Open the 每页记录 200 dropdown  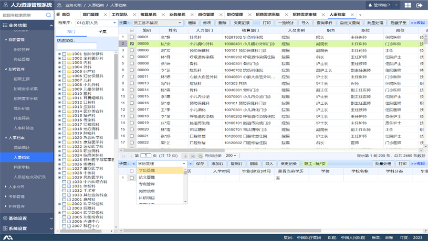231,156
